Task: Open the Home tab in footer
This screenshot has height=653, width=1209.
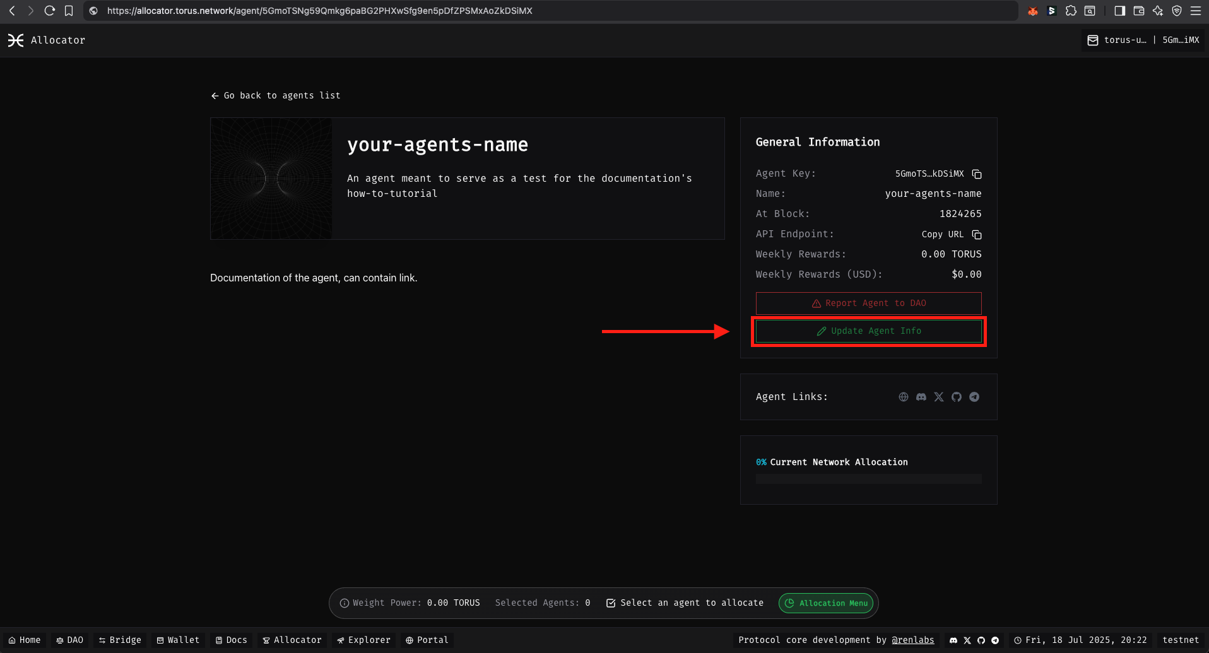Action: pos(25,640)
